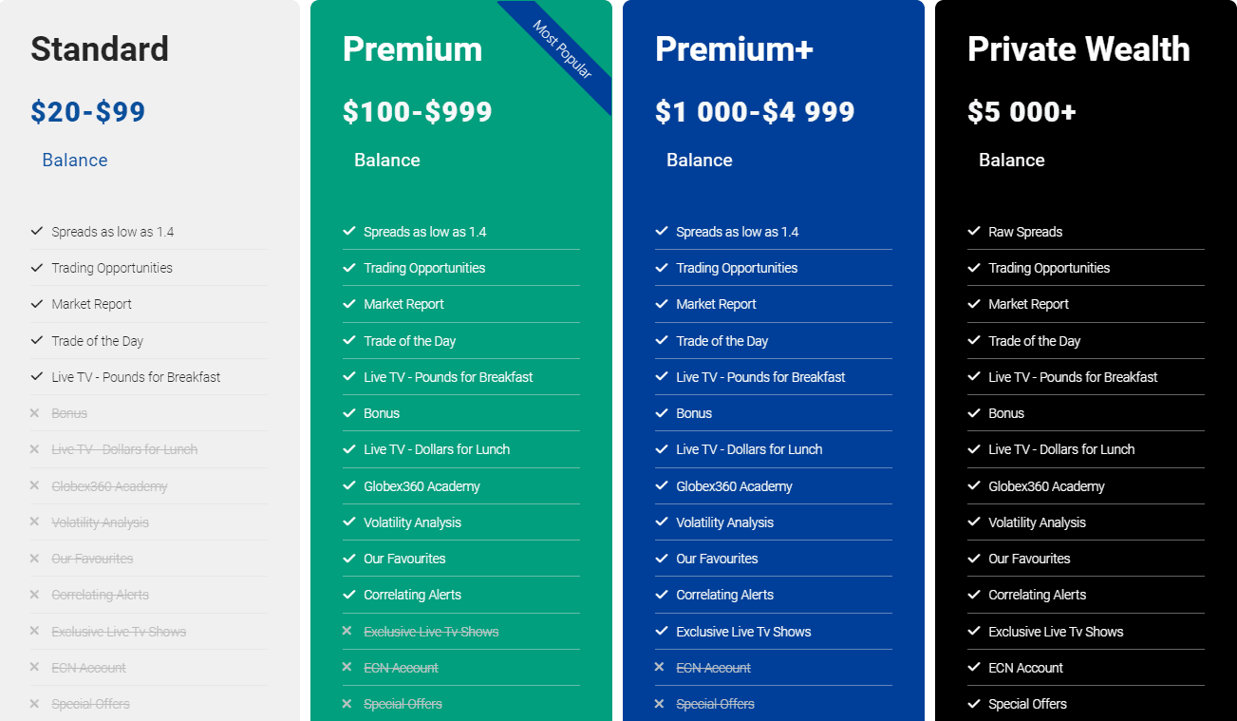Select the Standard plan heading
Viewport: 1237px width, 721px height.
coord(100,49)
